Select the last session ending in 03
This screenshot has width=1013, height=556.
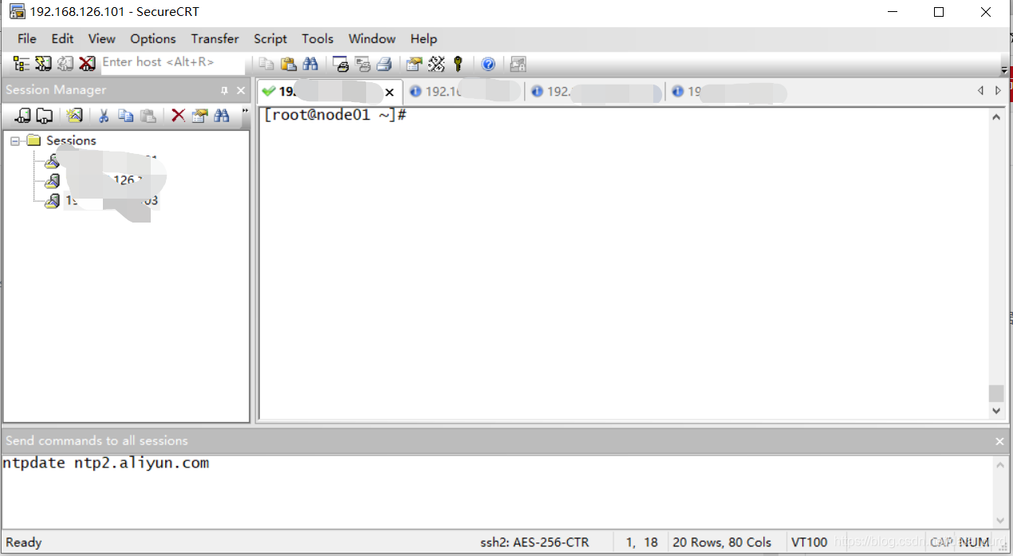click(101, 201)
